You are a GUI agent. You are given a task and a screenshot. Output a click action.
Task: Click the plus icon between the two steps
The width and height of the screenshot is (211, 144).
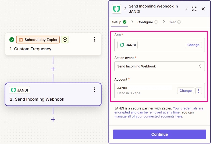[x=53, y=69]
